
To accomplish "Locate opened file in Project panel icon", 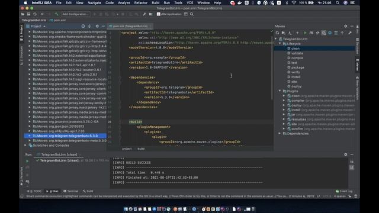I will 83,26.
